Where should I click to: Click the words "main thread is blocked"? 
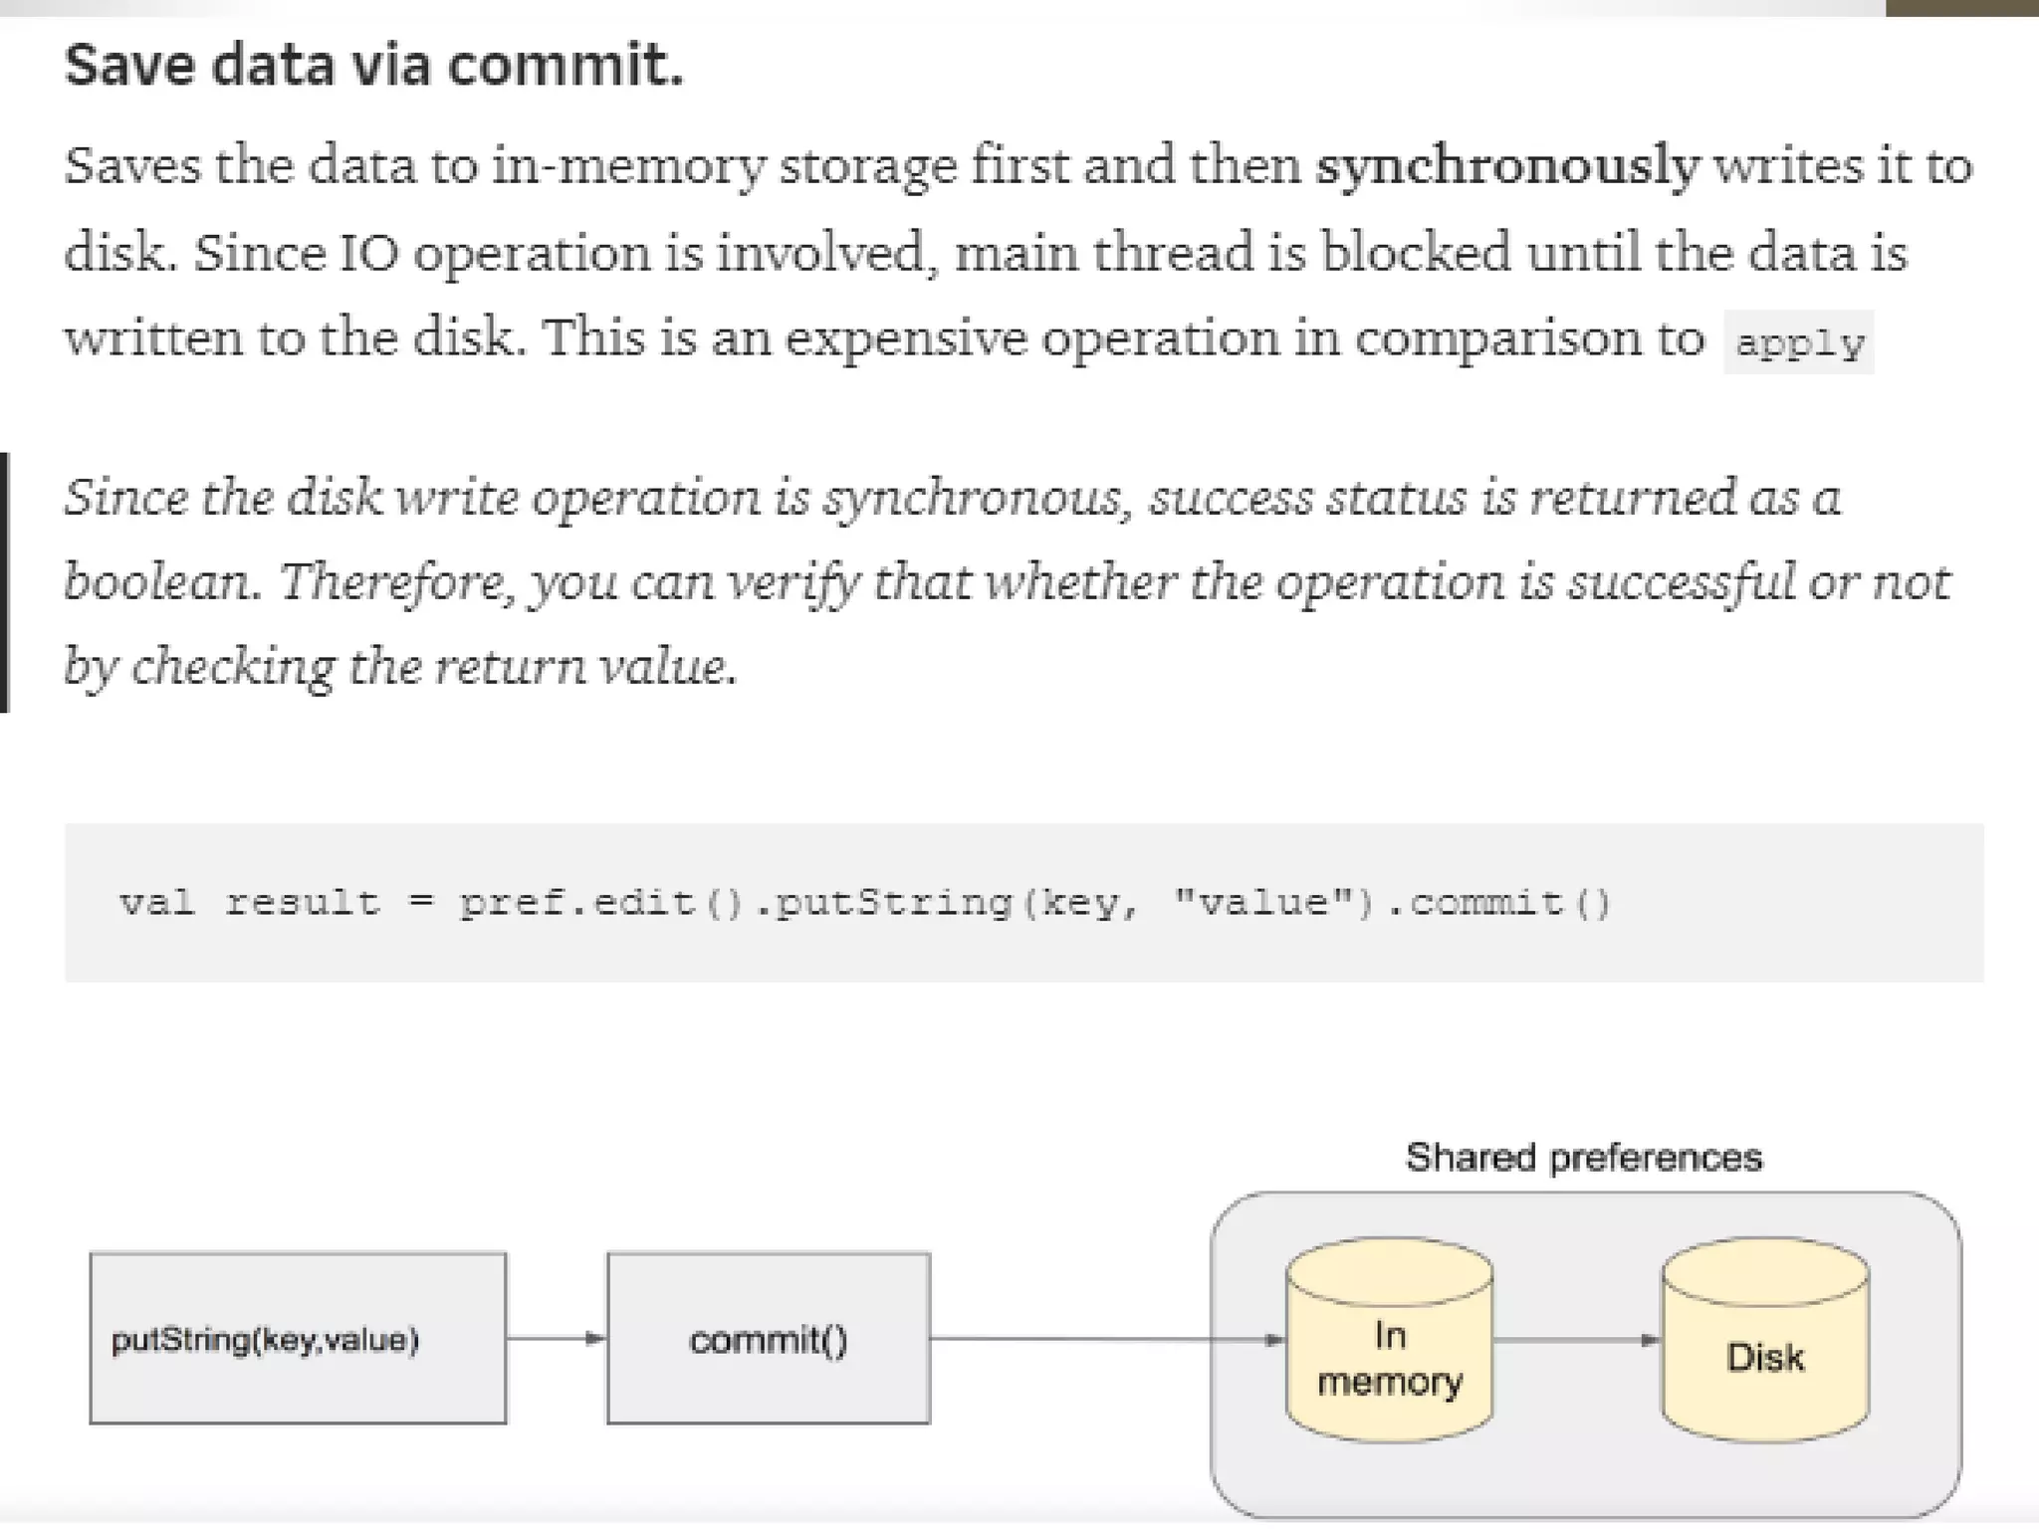(x=1233, y=253)
